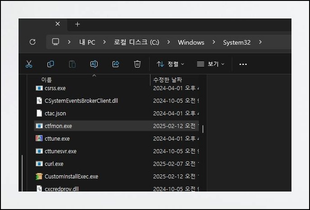Click the cxcredprov.dll file icon
The width and height of the screenshot is (310, 210).
(x=39, y=188)
